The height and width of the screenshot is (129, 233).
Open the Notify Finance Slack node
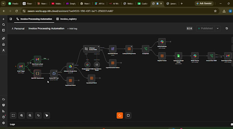(195, 56)
